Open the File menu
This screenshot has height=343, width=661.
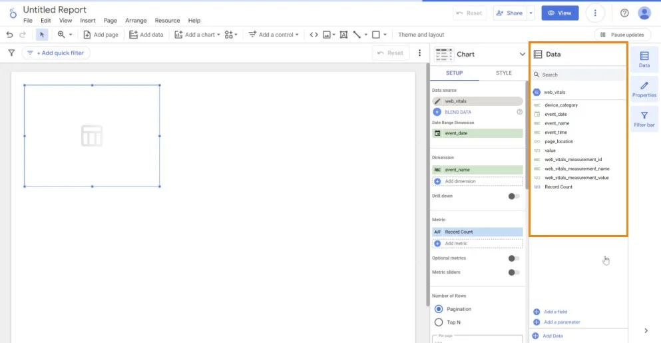(28, 20)
